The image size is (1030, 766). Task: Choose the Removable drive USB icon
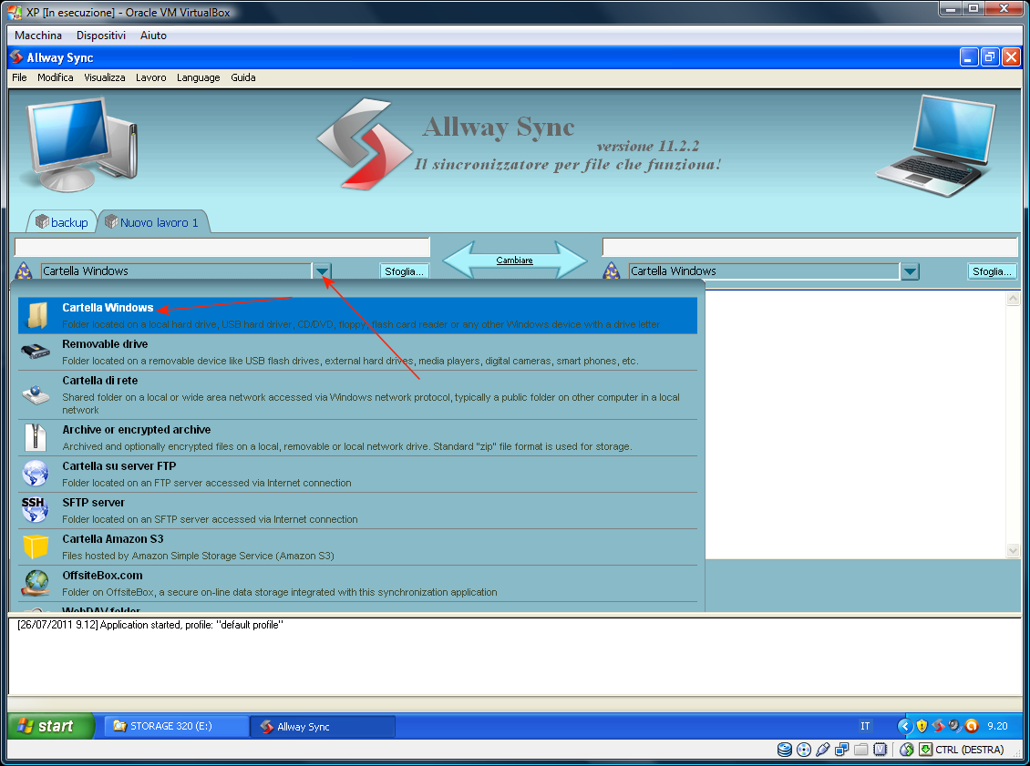(x=36, y=352)
